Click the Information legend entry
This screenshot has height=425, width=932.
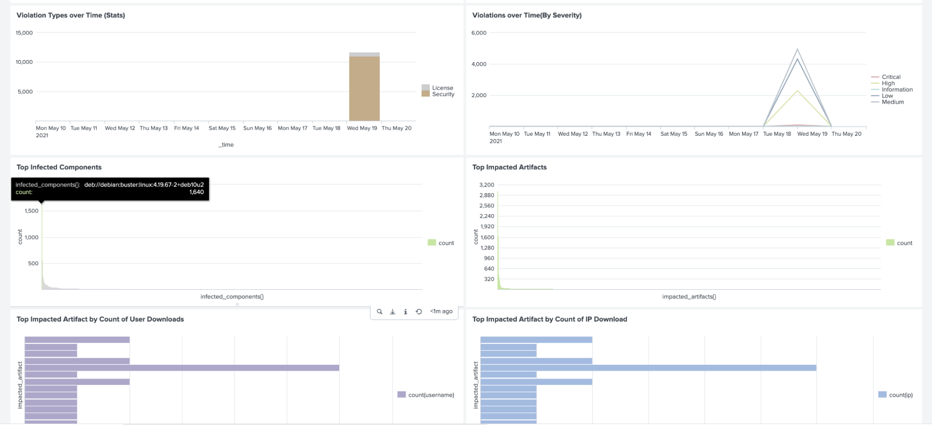(897, 90)
